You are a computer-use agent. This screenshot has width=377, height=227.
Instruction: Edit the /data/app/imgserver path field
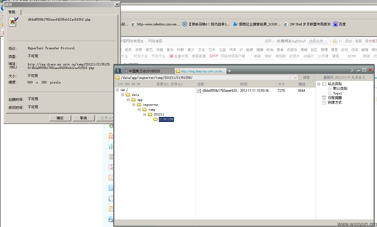(x=203, y=78)
